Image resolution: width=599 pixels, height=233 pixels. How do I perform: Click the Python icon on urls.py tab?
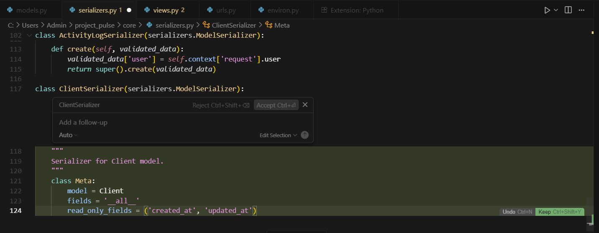(x=210, y=10)
